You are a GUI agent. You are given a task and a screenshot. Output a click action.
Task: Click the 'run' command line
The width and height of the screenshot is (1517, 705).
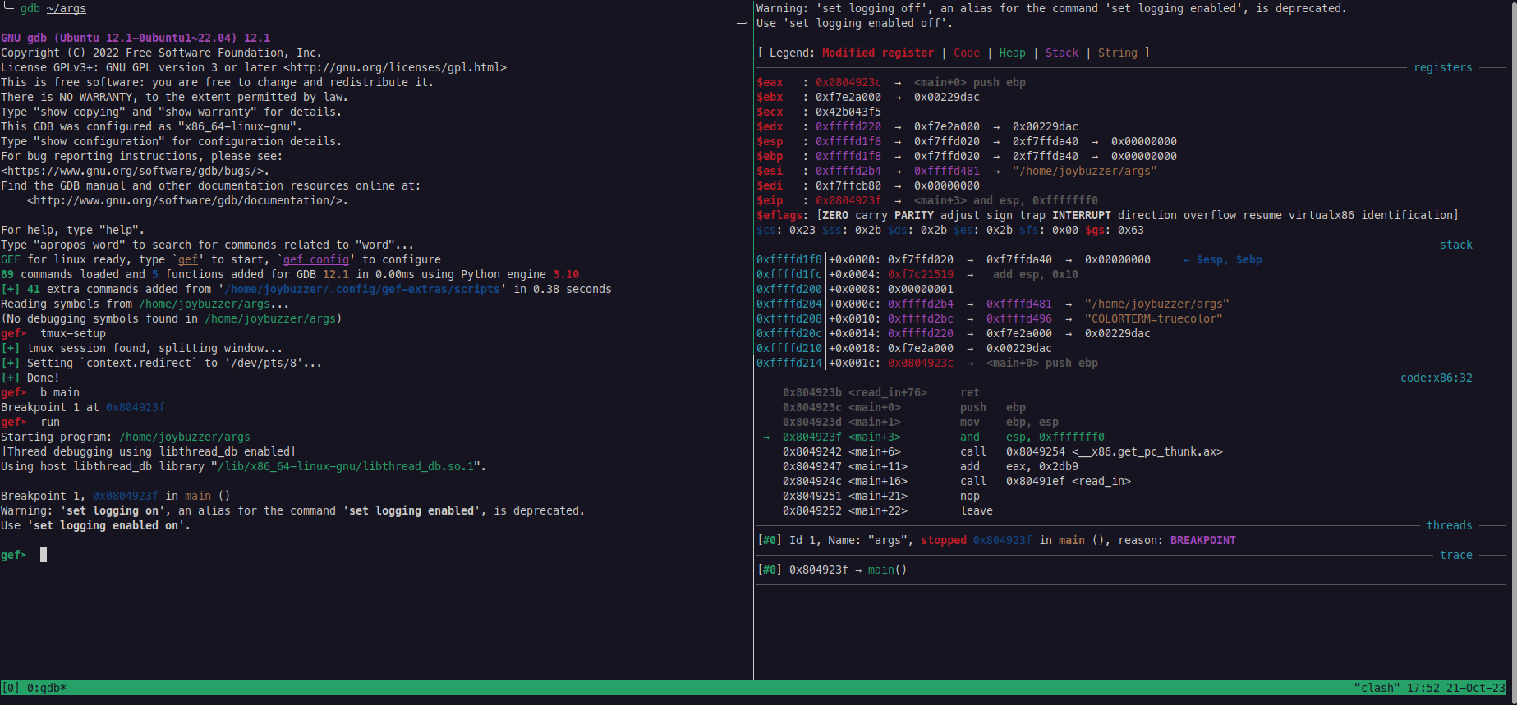click(x=30, y=422)
